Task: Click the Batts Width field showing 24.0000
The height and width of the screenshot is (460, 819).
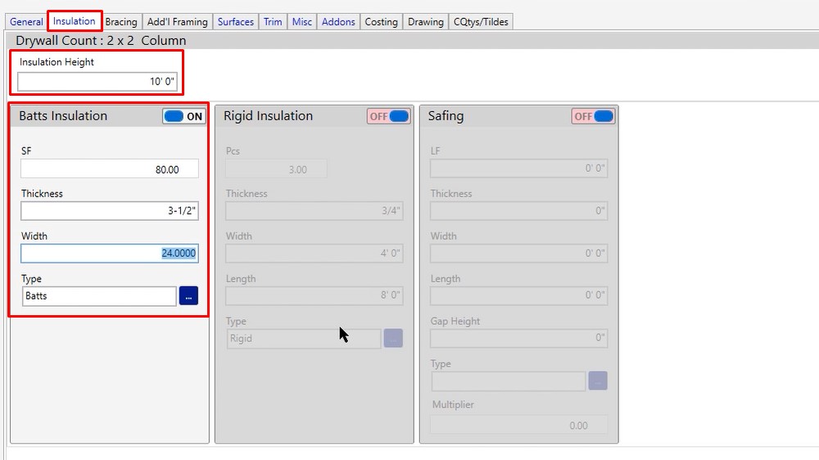Action: click(x=110, y=254)
